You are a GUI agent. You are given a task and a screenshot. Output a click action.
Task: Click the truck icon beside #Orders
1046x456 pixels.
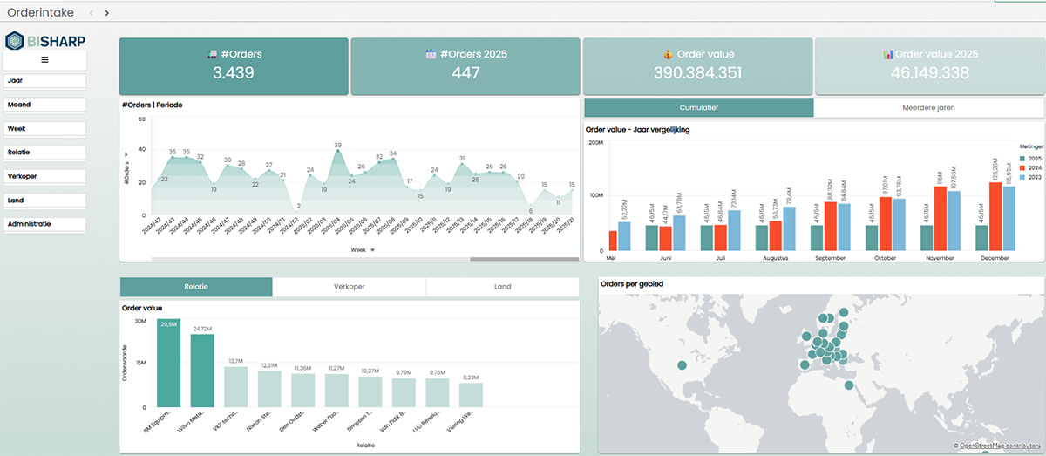click(x=211, y=54)
